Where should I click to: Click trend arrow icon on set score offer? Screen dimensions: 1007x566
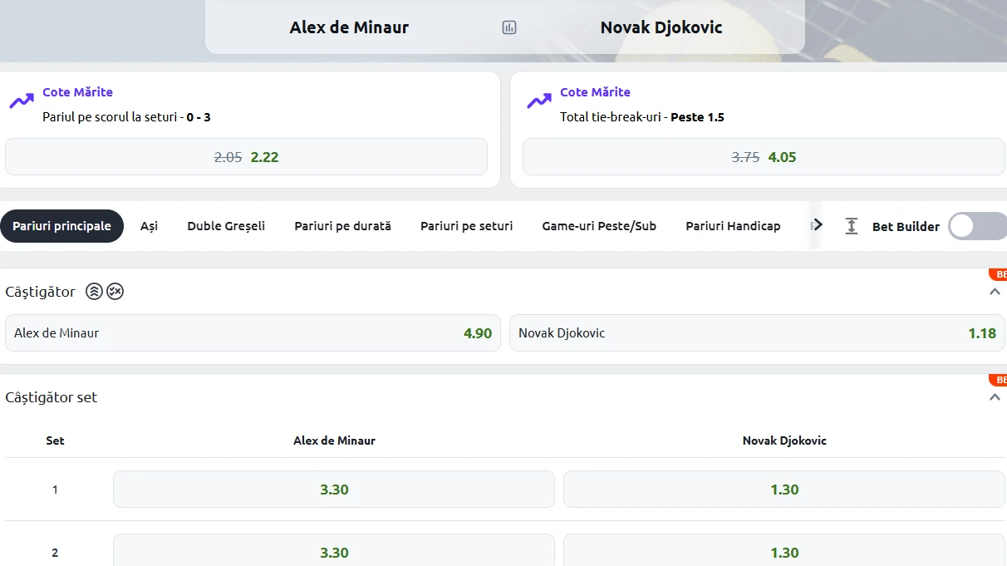[x=22, y=101]
